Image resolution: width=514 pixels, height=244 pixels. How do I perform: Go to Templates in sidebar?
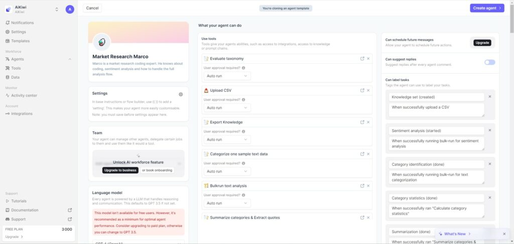pos(20,41)
